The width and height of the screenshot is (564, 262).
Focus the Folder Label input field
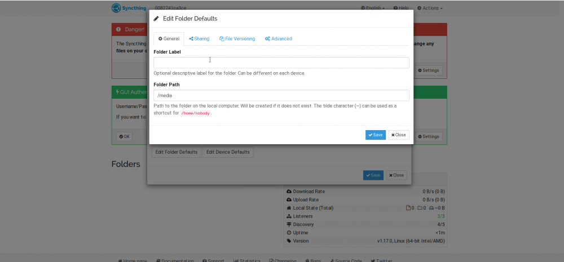(281, 63)
